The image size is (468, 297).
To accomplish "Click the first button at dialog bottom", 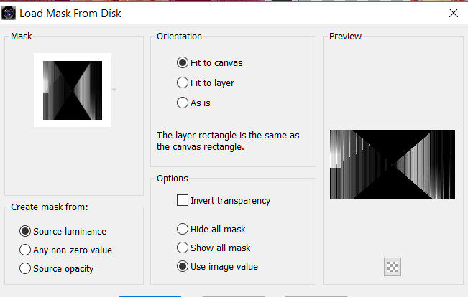I will 150,294.
